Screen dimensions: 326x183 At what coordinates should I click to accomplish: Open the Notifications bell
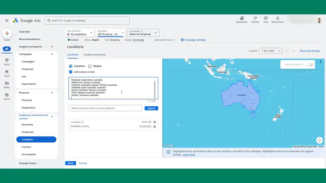277,18
